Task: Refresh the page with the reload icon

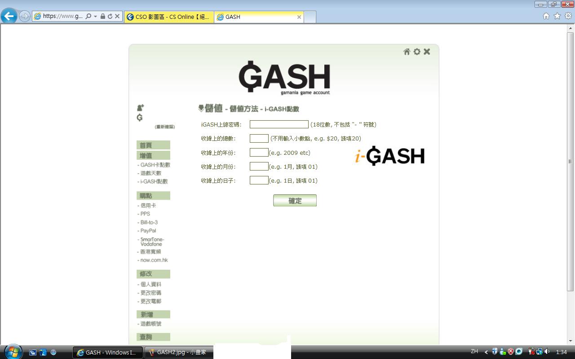Action: click(110, 16)
